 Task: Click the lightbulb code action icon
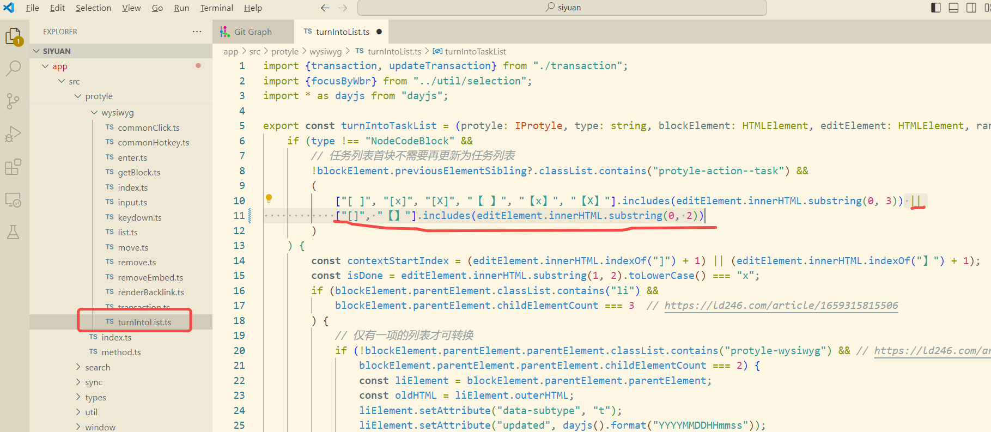tap(269, 198)
